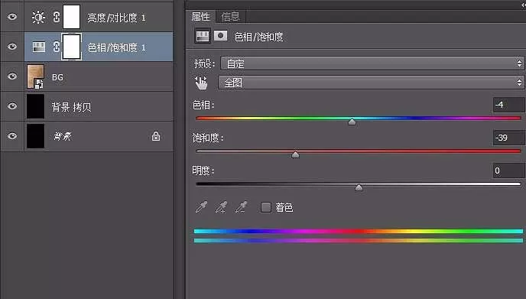Hide the locked 背景 layer
This screenshot has width=526, height=299.
point(12,136)
